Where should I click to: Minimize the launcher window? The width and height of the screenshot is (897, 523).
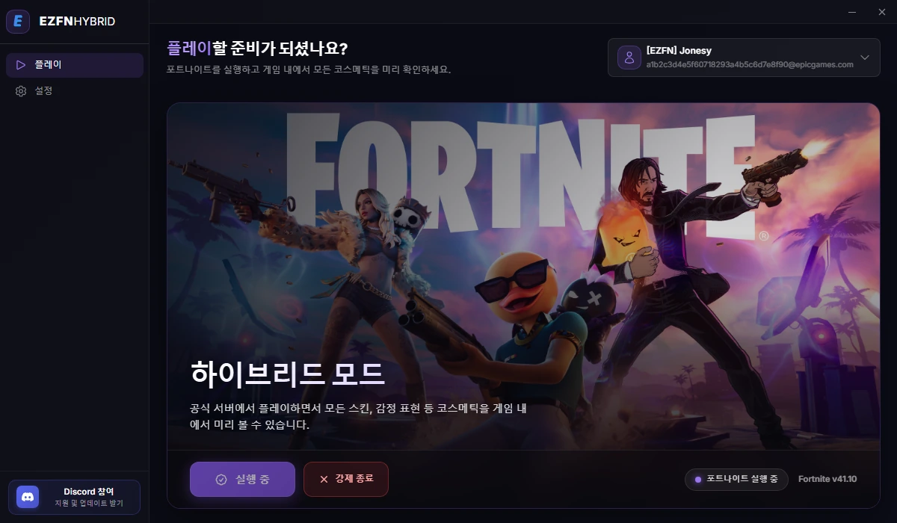(852, 11)
